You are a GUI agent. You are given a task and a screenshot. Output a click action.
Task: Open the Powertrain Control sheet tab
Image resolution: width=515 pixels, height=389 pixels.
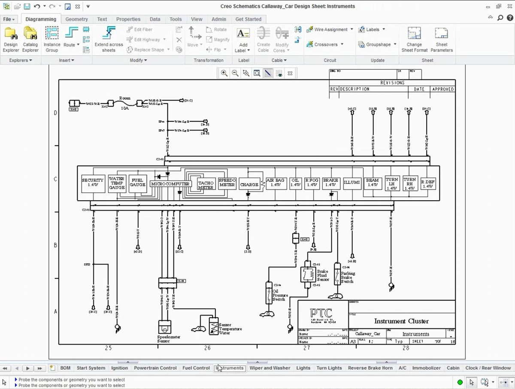click(x=155, y=368)
